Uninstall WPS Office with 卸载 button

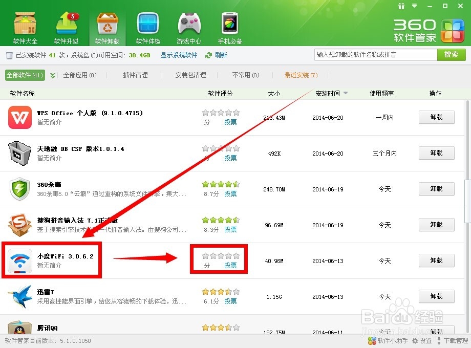click(x=437, y=117)
